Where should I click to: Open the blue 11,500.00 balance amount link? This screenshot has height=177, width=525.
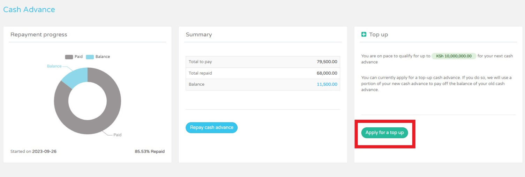coord(327,84)
